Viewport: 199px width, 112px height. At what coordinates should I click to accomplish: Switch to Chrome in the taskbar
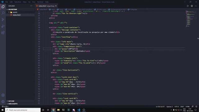pos(53,110)
